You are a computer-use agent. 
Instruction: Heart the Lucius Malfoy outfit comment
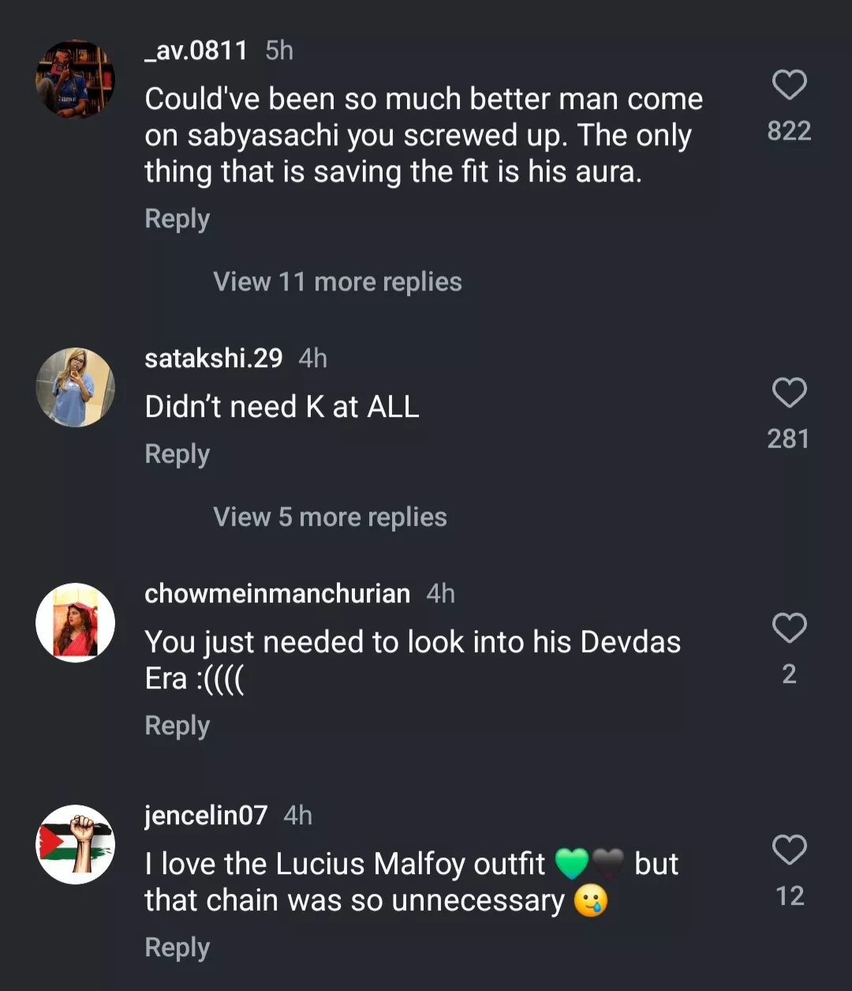point(789,850)
